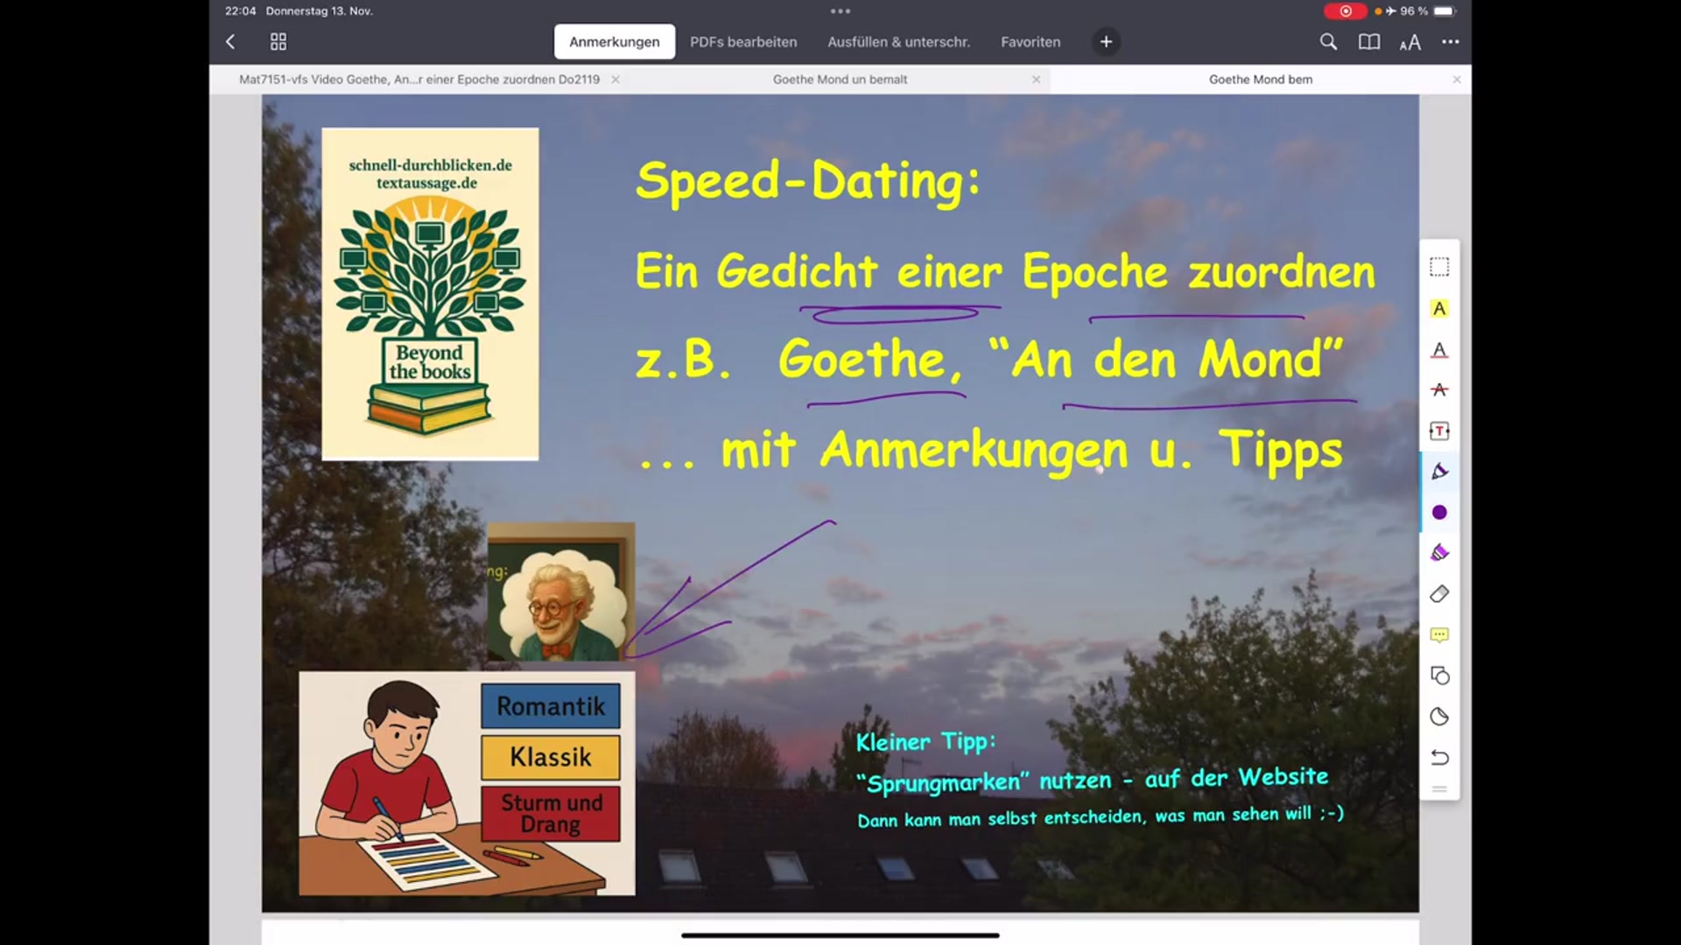Viewport: 1681px width, 945px height.
Task: Open the purple pen color picker
Action: pyautogui.click(x=1439, y=513)
